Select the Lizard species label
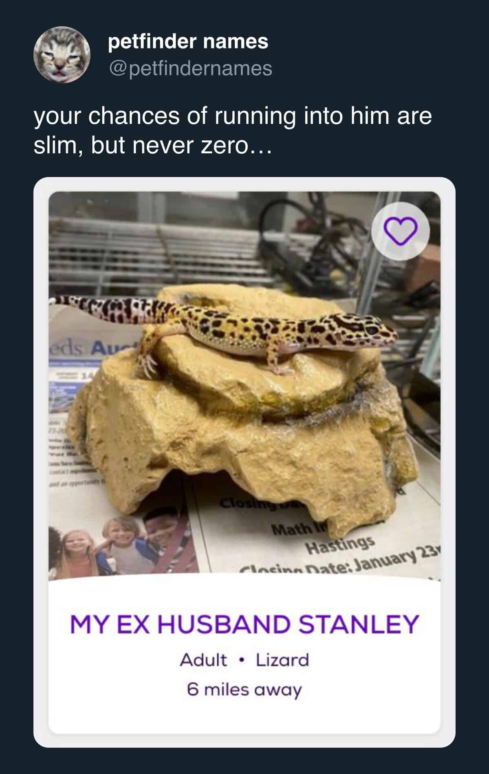This screenshot has width=489, height=774. tap(282, 660)
